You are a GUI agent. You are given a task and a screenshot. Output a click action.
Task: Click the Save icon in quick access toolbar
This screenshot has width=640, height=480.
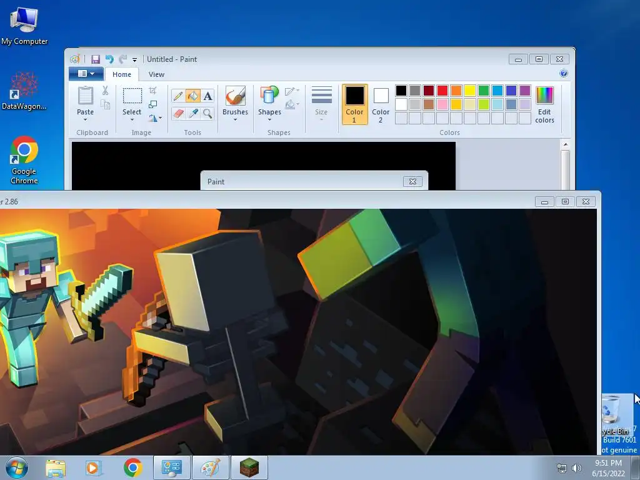pyautogui.click(x=96, y=59)
